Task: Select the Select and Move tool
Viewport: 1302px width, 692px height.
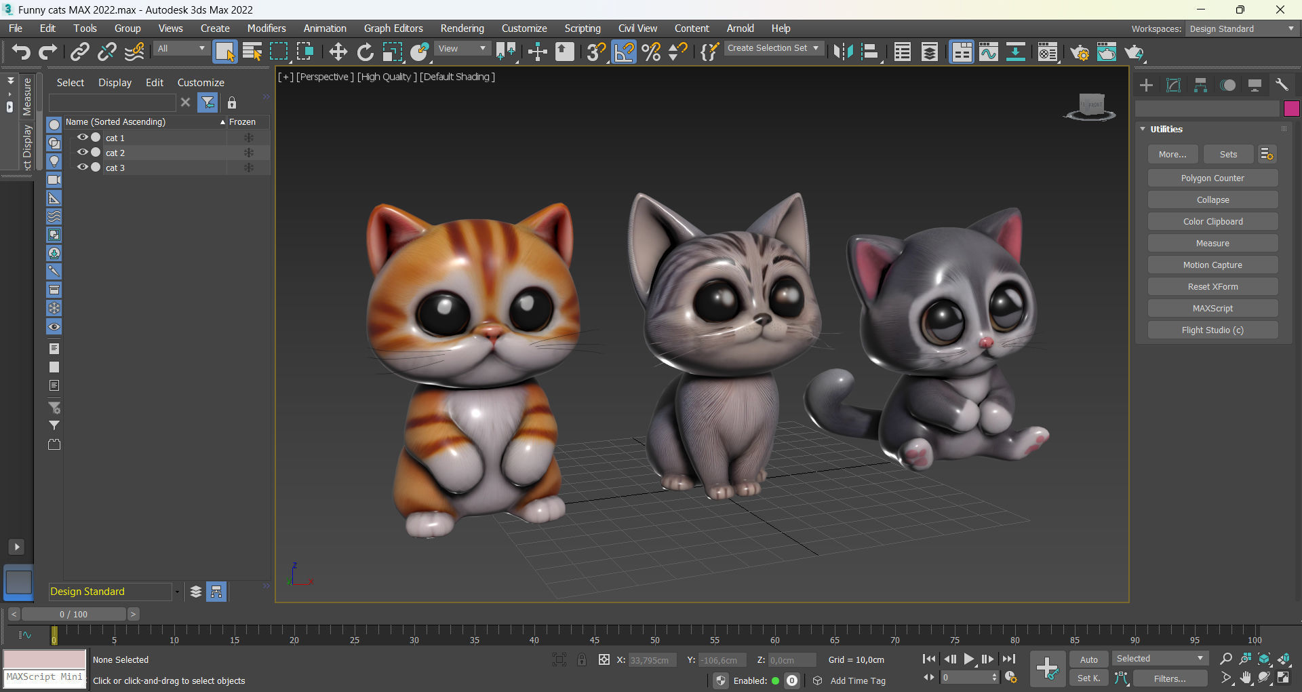Action: tap(338, 52)
